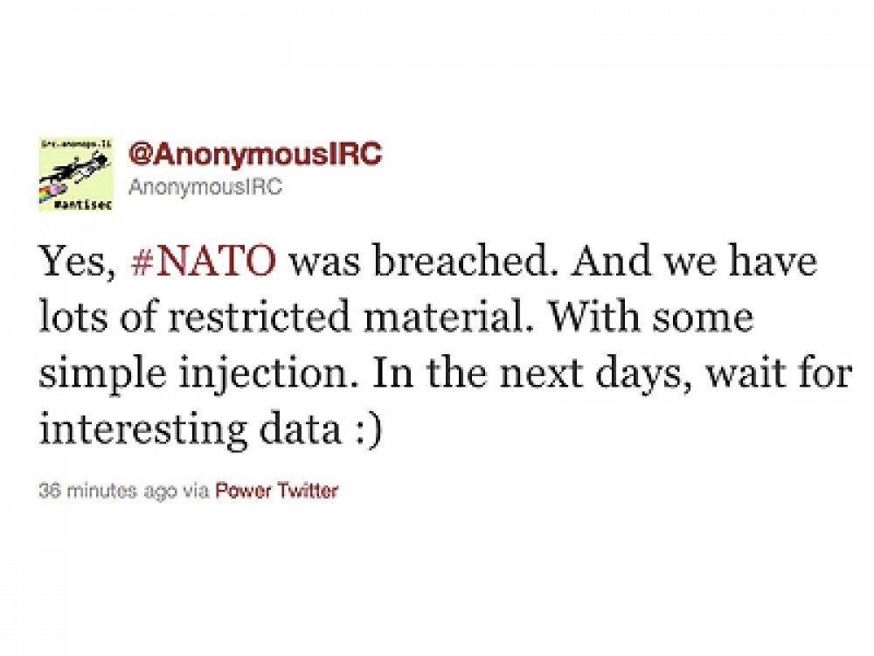Open the @AnonymousIRC handle link
Viewport: 874px width, 656px height.
point(254,154)
